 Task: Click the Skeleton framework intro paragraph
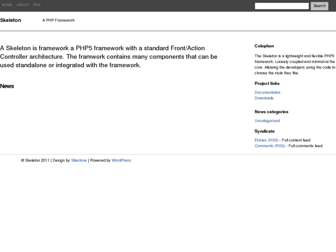coord(109,56)
